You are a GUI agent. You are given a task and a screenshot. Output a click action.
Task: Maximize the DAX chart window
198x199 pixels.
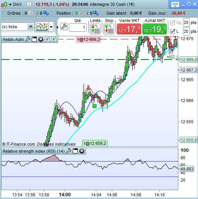(189, 4)
